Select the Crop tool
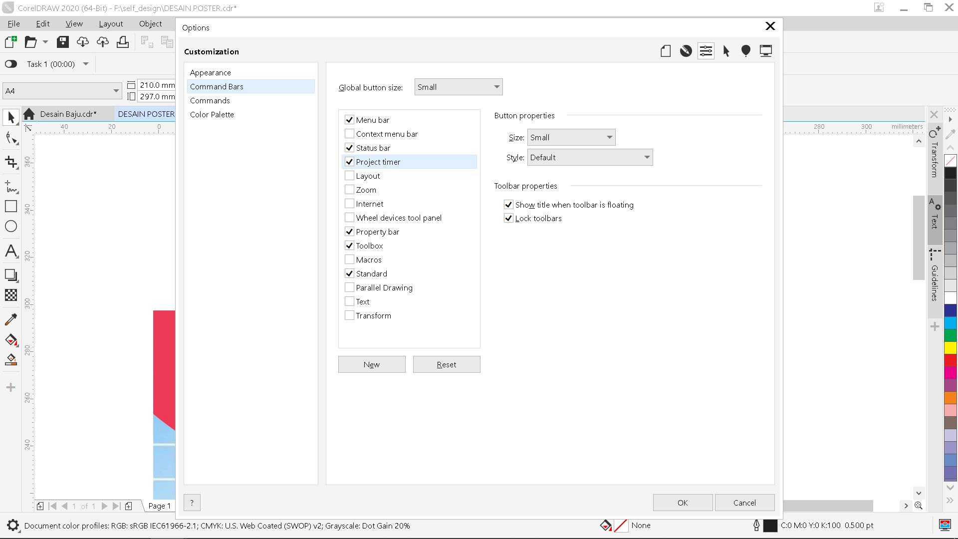This screenshot has width=958, height=539. (x=11, y=162)
